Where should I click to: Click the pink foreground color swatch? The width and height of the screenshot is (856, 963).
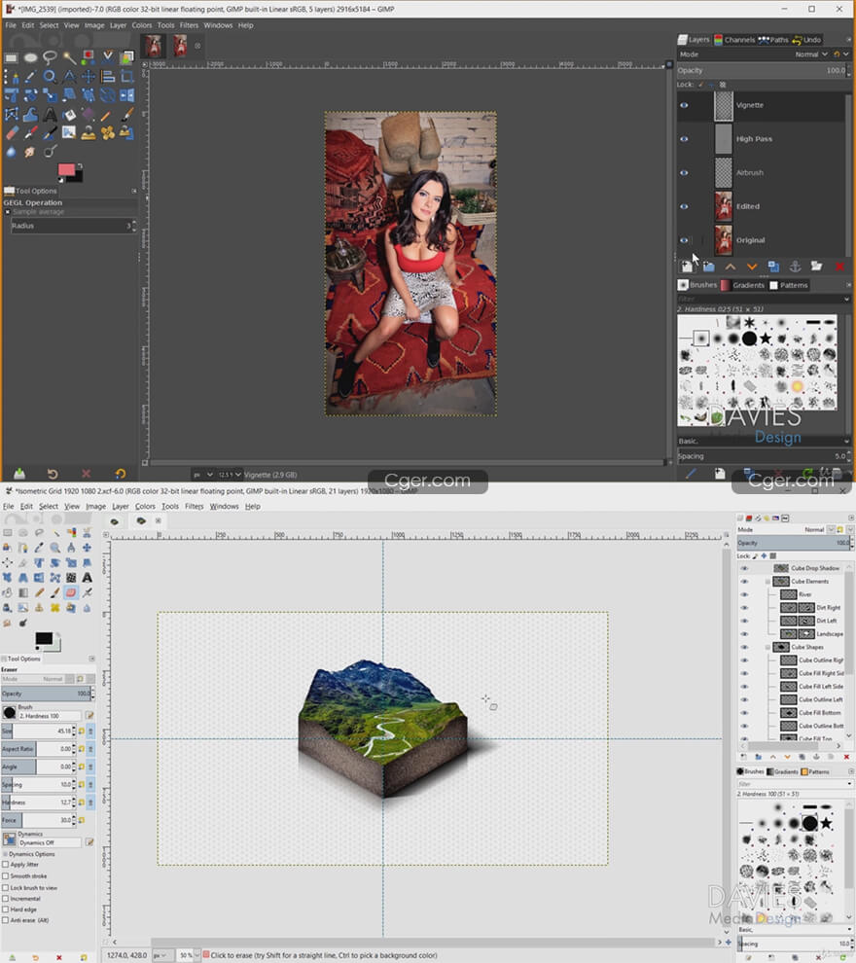(x=66, y=170)
